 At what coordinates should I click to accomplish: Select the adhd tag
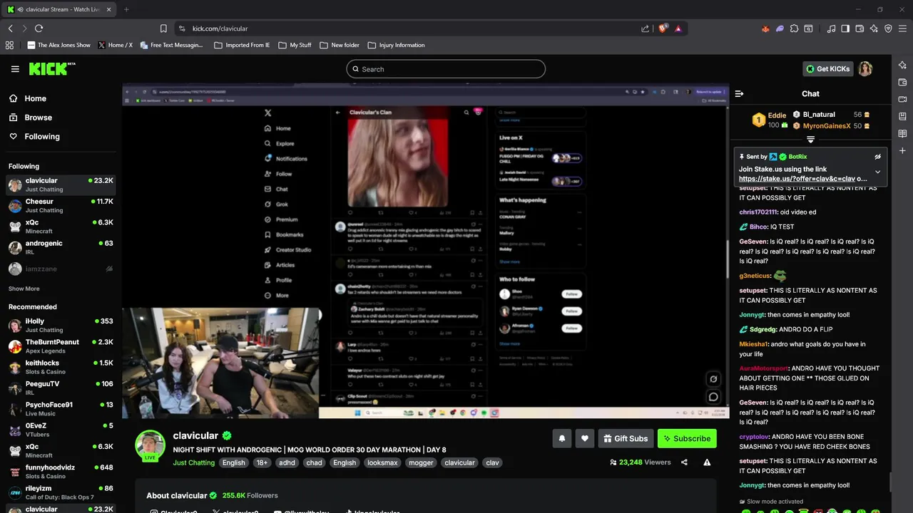287,462
